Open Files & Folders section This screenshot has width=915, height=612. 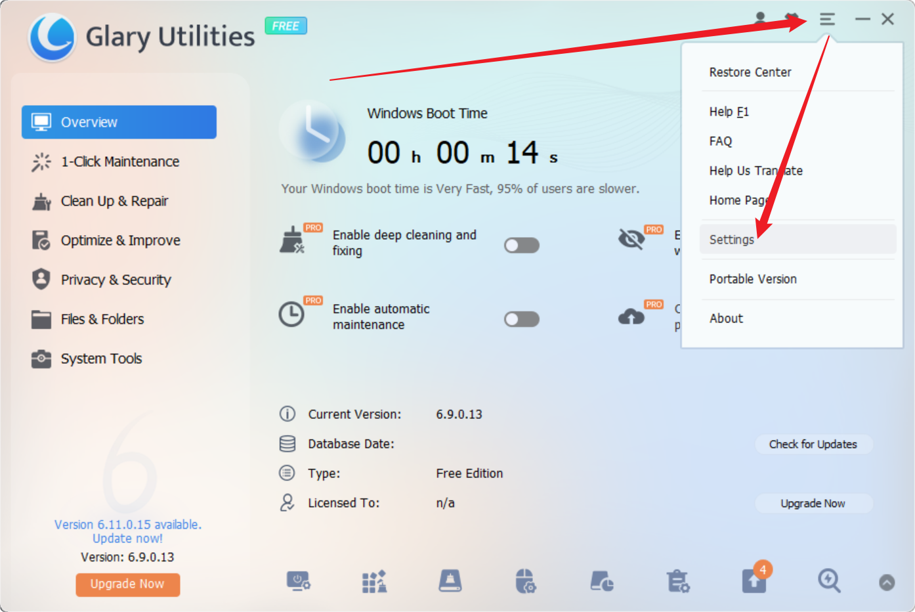119,319
